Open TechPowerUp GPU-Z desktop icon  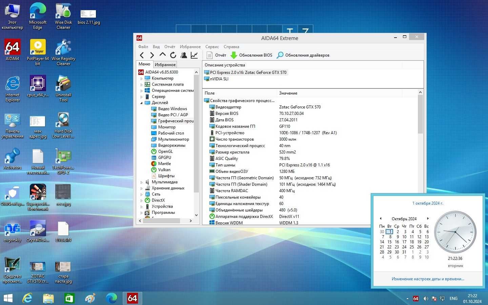click(63, 161)
